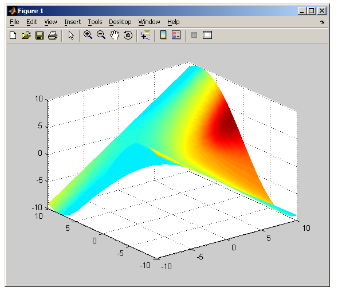Screen dimensions: 338x295
Task: Maximize the Figure 1 window
Action: [312, 11]
